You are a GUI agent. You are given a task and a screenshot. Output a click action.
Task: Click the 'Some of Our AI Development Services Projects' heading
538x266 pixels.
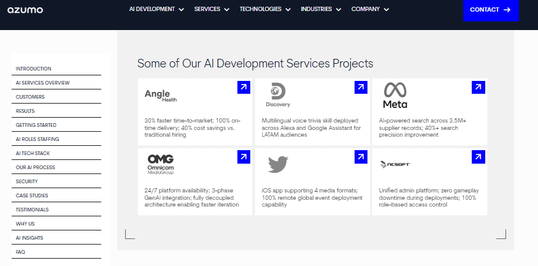(x=255, y=63)
